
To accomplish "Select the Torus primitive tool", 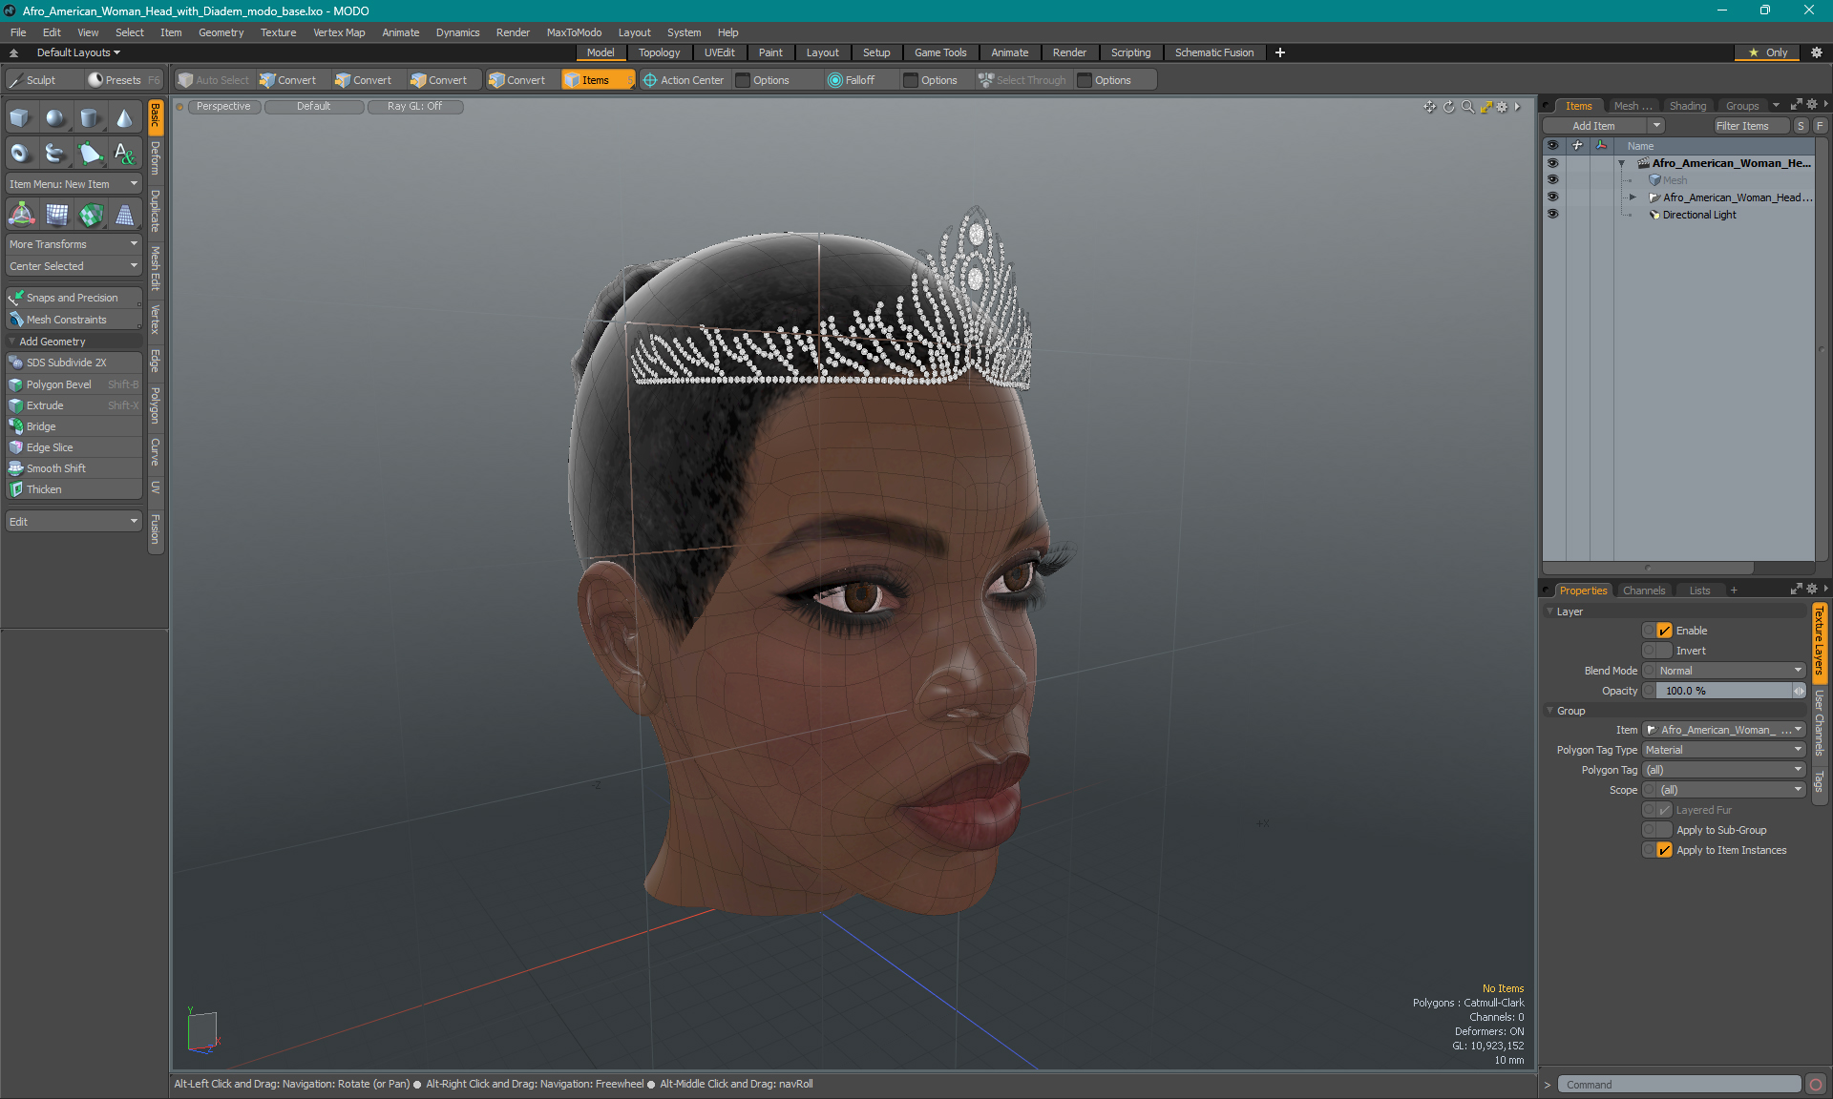I will [20, 153].
